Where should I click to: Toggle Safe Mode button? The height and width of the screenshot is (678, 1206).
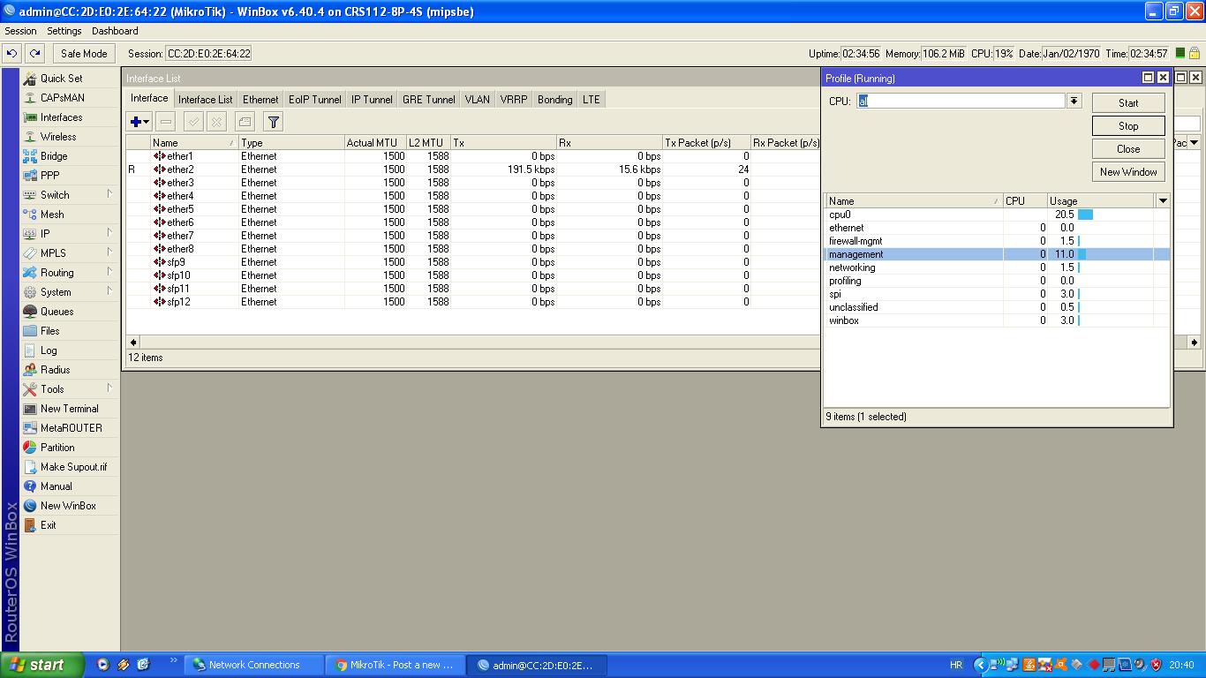[x=84, y=53]
